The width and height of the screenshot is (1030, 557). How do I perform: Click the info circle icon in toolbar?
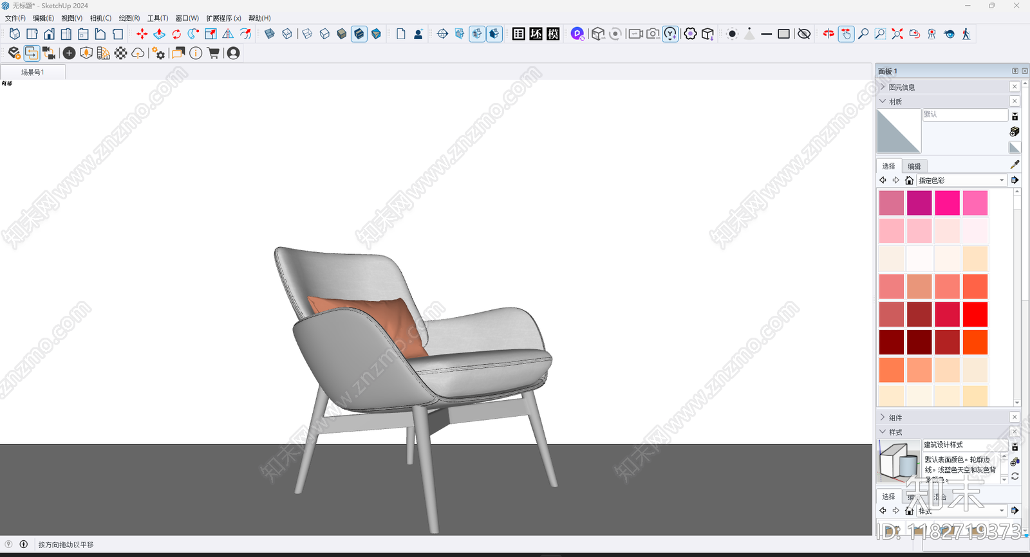click(196, 53)
